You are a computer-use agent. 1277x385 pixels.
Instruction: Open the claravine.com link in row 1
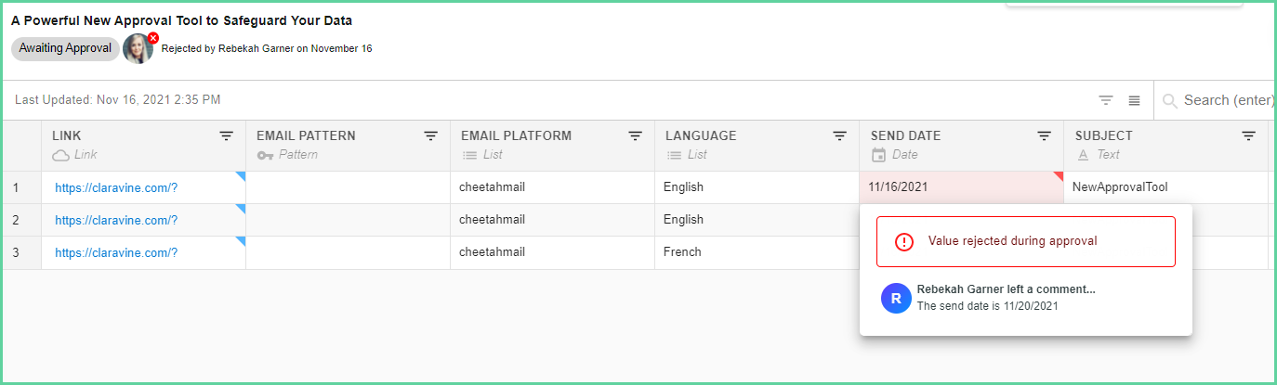[x=116, y=187]
